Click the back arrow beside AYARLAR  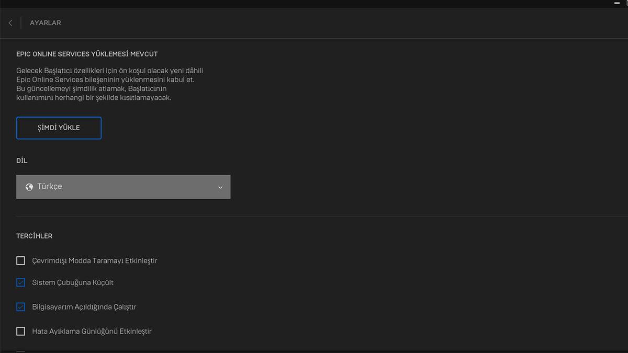click(x=10, y=22)
